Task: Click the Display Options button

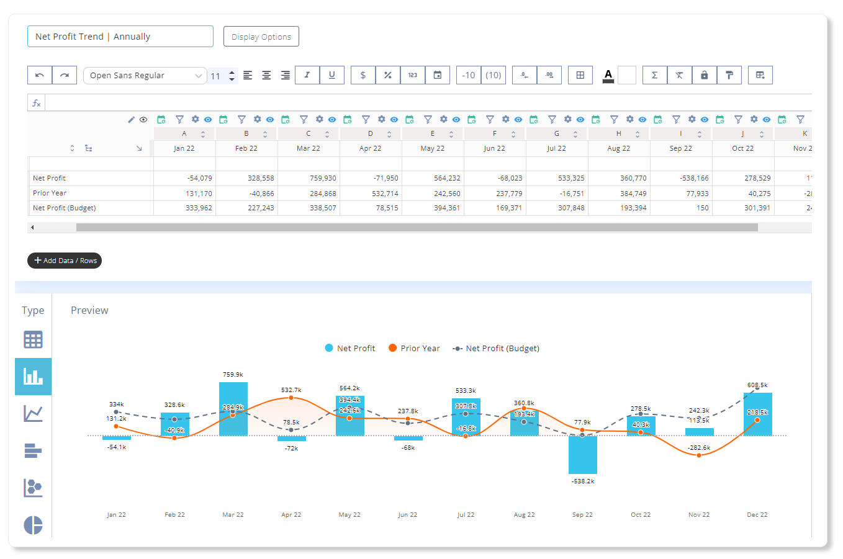Action: (261, 36)
